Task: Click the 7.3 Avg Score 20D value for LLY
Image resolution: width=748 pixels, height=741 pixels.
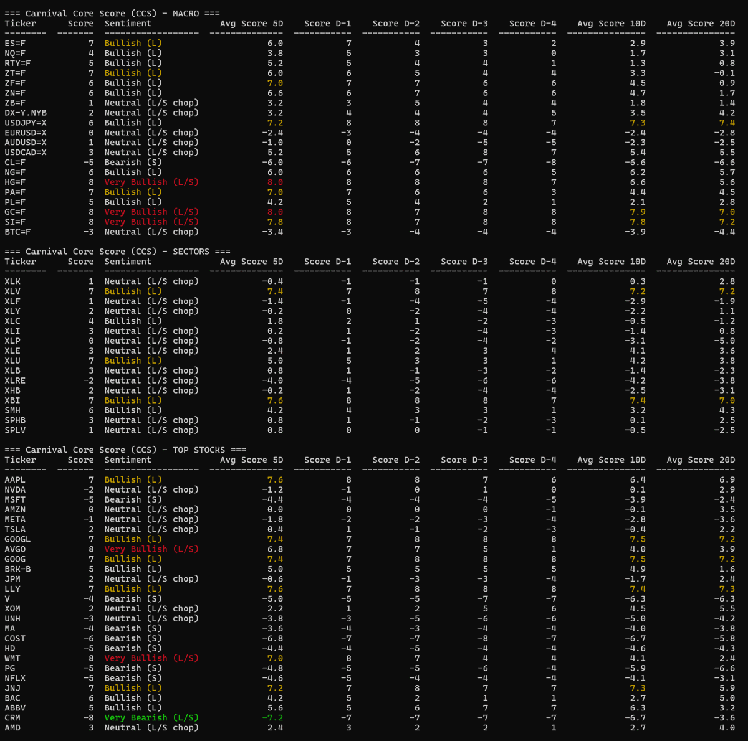Action: 727,589
